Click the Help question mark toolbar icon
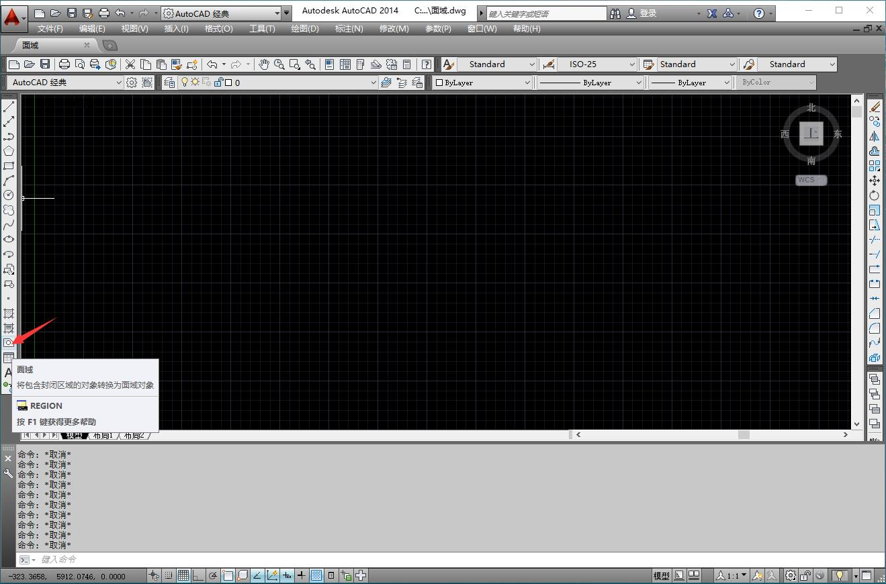Screen dimensions: 886x584 click(427, 64)
